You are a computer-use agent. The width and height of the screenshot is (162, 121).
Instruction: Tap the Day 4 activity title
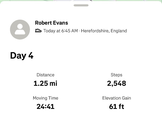click(x=22, y=56)
